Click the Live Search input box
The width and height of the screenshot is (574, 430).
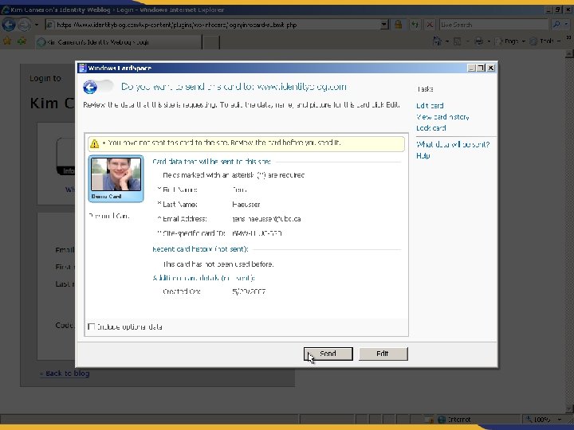click(493, 25)
